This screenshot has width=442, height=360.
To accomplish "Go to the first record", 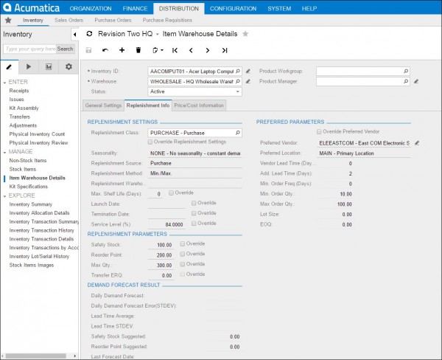I will tap(175, 50).
